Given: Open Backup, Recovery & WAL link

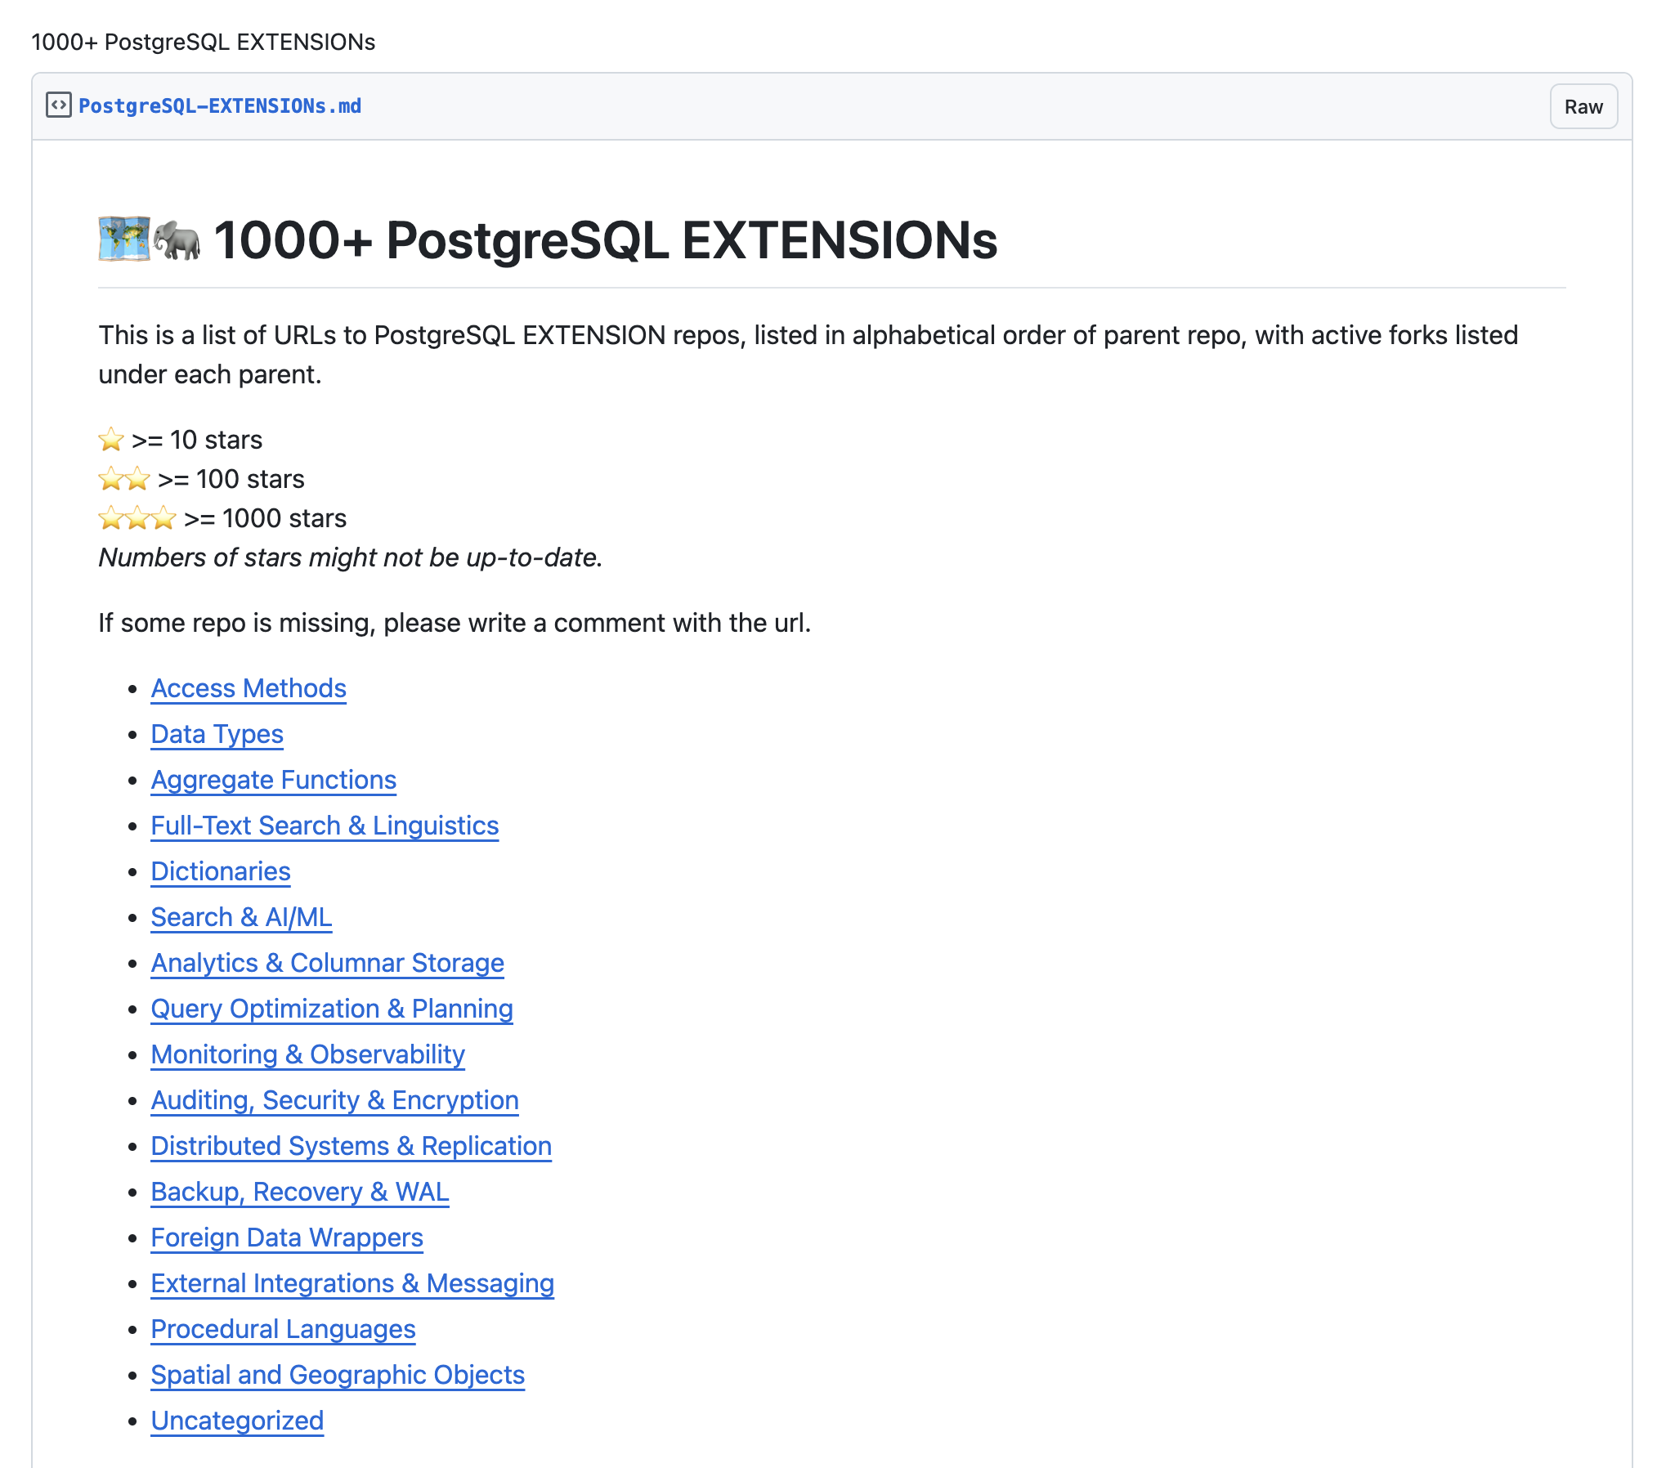Looking at the screenshot, I should point(300,1192).
